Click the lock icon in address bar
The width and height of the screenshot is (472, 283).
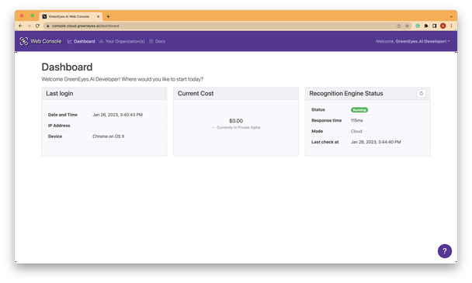coord(47,26)
